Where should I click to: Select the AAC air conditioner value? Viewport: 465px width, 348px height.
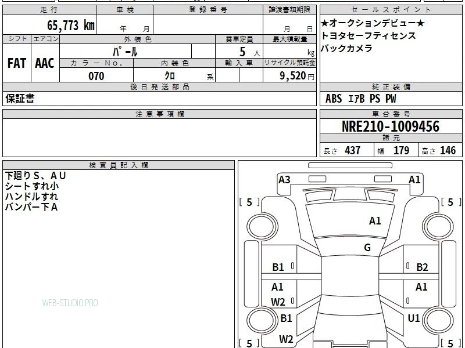click(45, 63)
